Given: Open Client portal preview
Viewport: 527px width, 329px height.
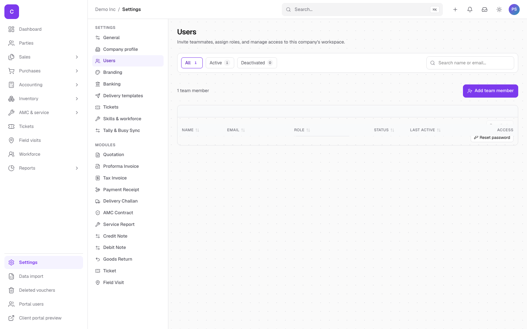Looking at the screenshot, I should point(44,318).
